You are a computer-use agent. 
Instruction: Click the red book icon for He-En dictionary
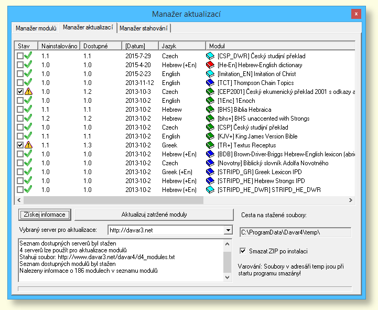[210, 65]
